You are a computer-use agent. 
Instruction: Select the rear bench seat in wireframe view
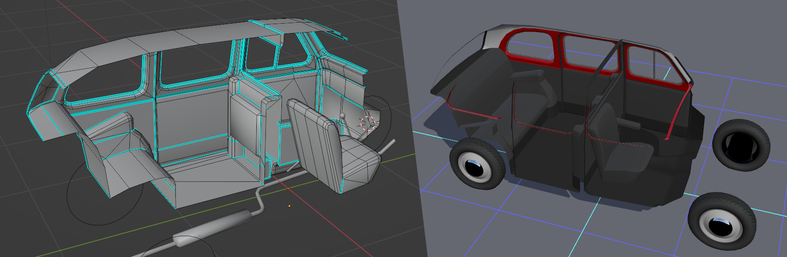(127, 154)
